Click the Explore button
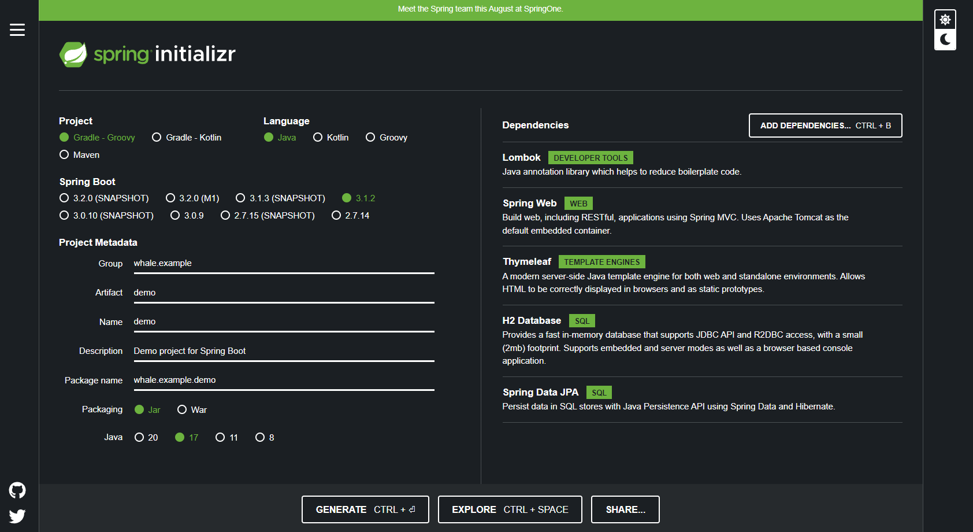The height and width of the screenshot is (532, 973). coord(510,509)
